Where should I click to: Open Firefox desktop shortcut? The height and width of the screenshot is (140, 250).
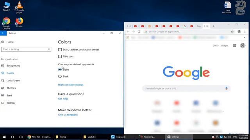point(19,23)
